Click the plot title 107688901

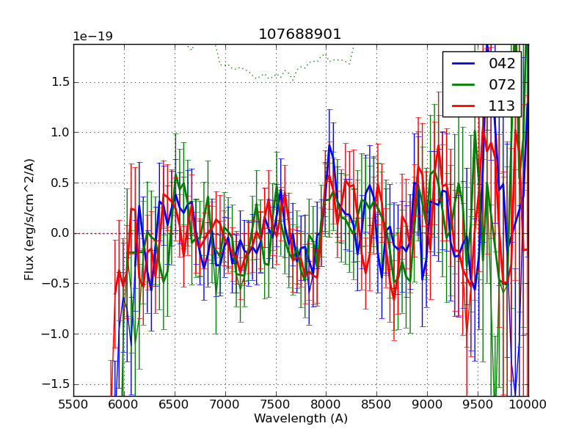pos(300,34)
